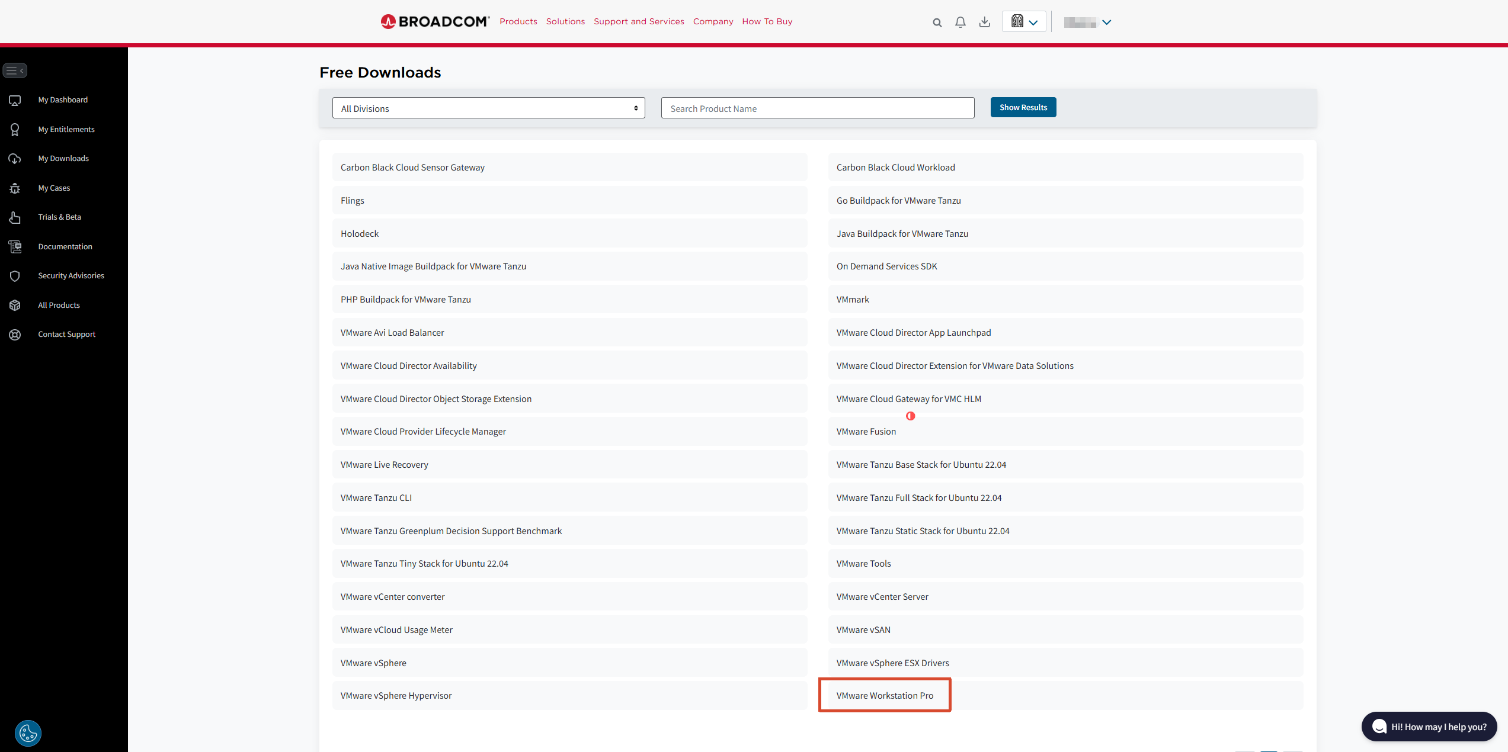Image resolution: width=1508 pixels, height=752 pixels.
Task: Open VMware Live Recovery
Action: 570,465
